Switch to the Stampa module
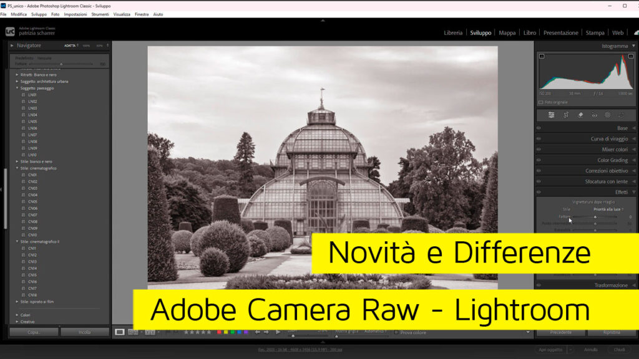The image size is (639, 359). pyautogui.click(x=595, y=33)
